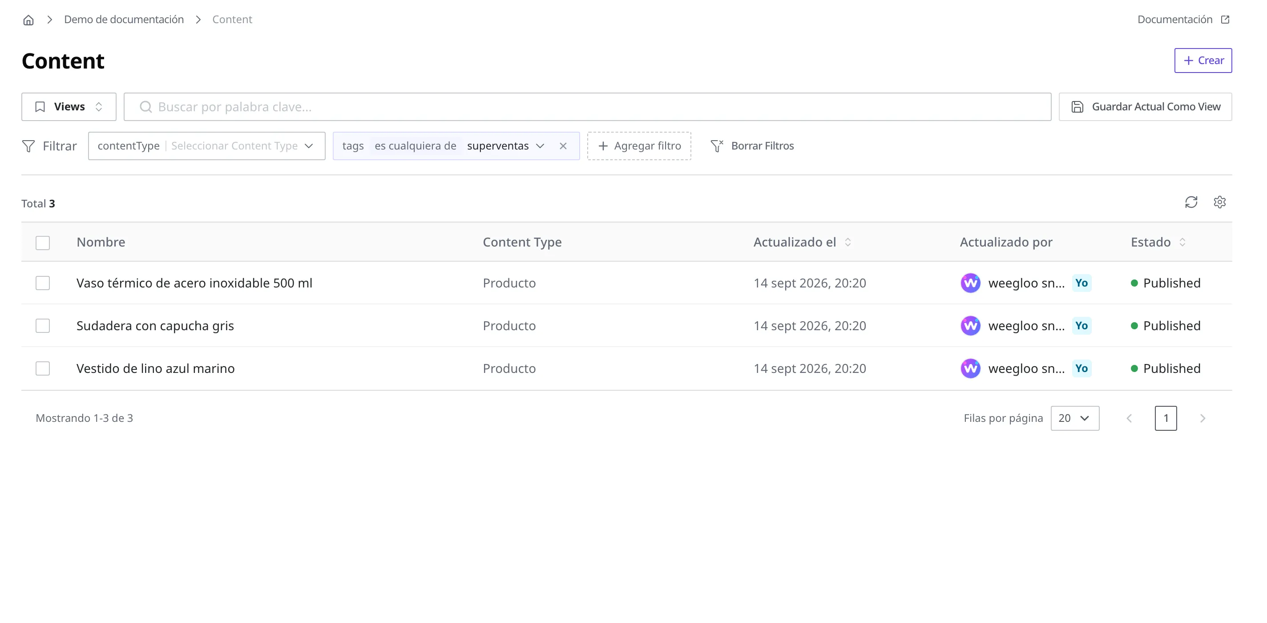Remove the tags superventas filter with X
The image size is (1267, 623).
tap(563, 146)
